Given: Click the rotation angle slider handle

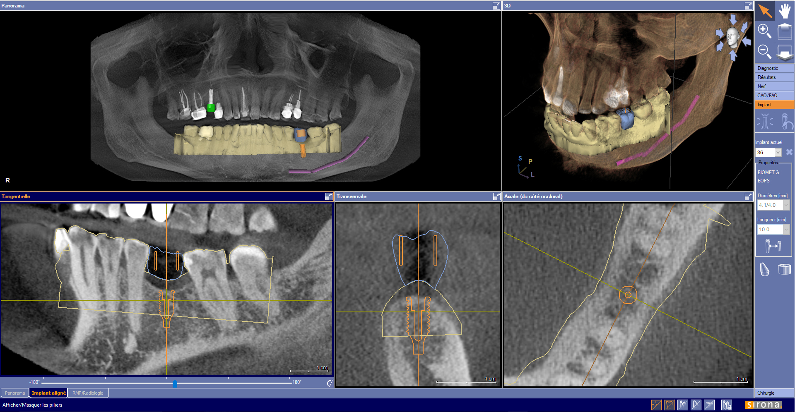Looking at the screenshot, I should (x=175, y=383).
